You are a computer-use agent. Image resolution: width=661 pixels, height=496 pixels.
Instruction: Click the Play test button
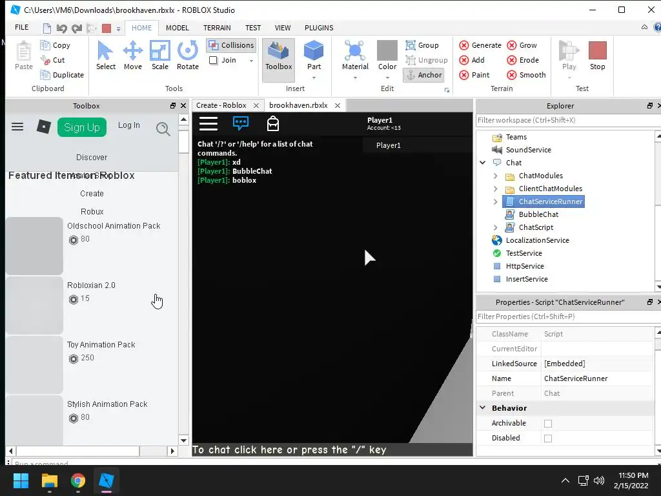569,56
